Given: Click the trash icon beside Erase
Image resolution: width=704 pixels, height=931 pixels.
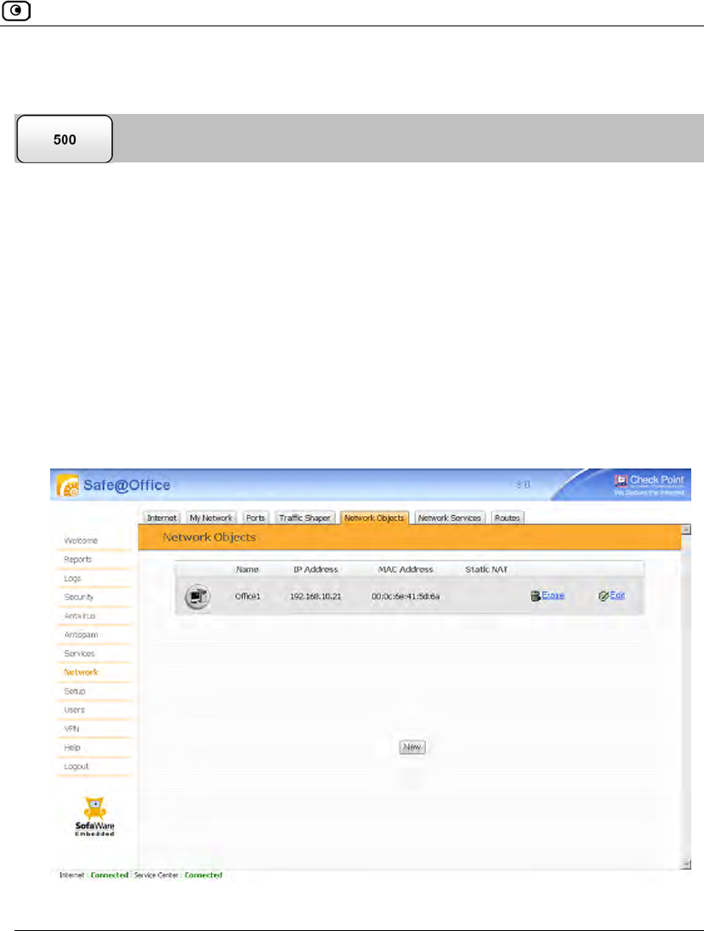Looking at the screenshot, I should (536, 596).
